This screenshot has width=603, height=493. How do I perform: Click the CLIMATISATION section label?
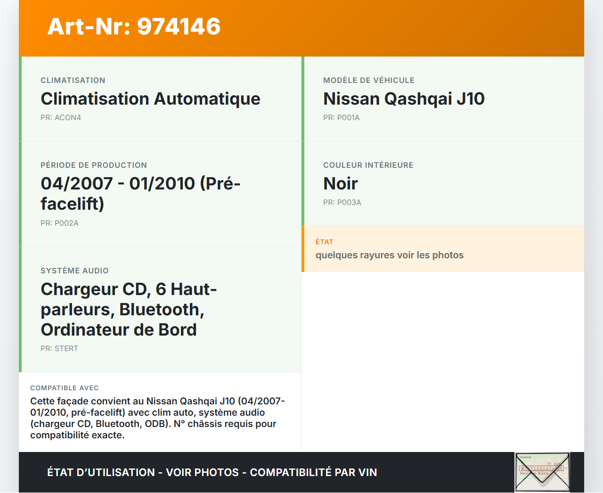point(73,80)
